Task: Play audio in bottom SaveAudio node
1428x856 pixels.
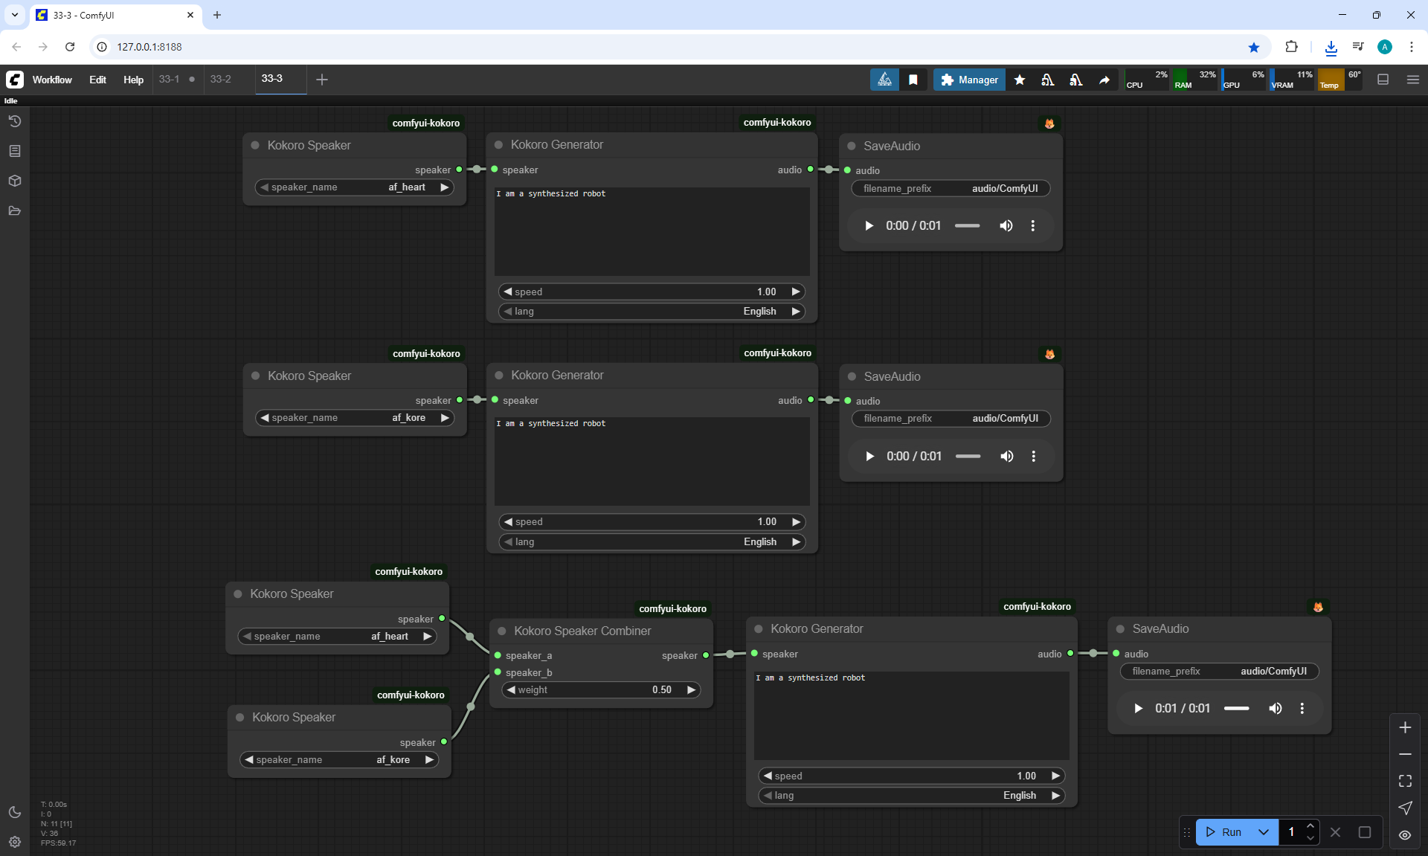Action: pos(1138,708)
